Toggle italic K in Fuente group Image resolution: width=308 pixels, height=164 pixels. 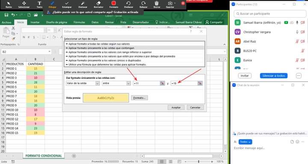[29, 37]
